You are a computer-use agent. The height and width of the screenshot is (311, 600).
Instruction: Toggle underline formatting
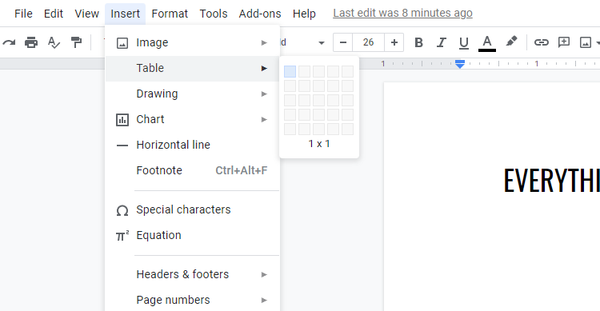tap(464, 43)
